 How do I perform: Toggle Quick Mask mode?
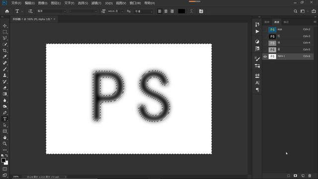click(x=4, y=169)
